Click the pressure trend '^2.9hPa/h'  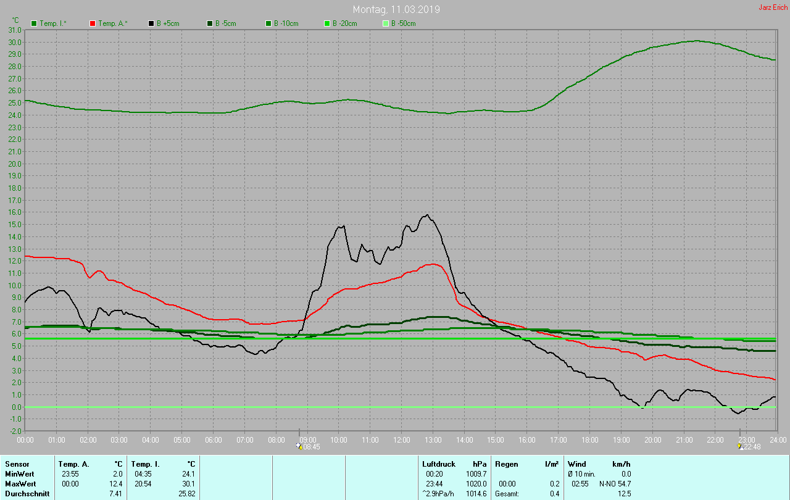click(x=438, y=494)
